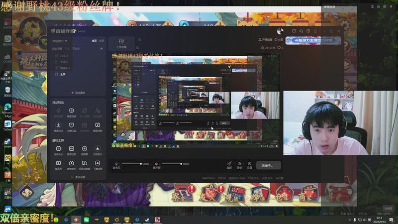Mute the 麦克风 microphone icon
This screenshot has height=224, width=398.
(116, 164)
